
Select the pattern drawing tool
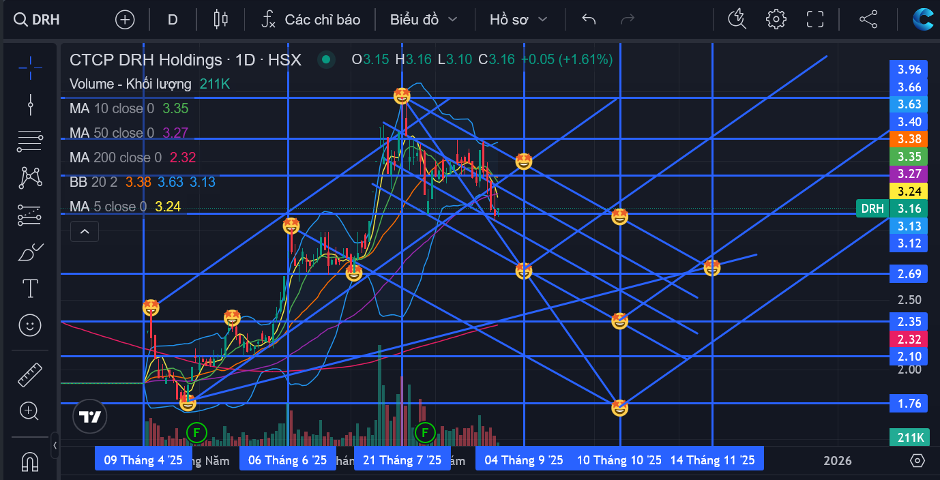pos(30,178)
